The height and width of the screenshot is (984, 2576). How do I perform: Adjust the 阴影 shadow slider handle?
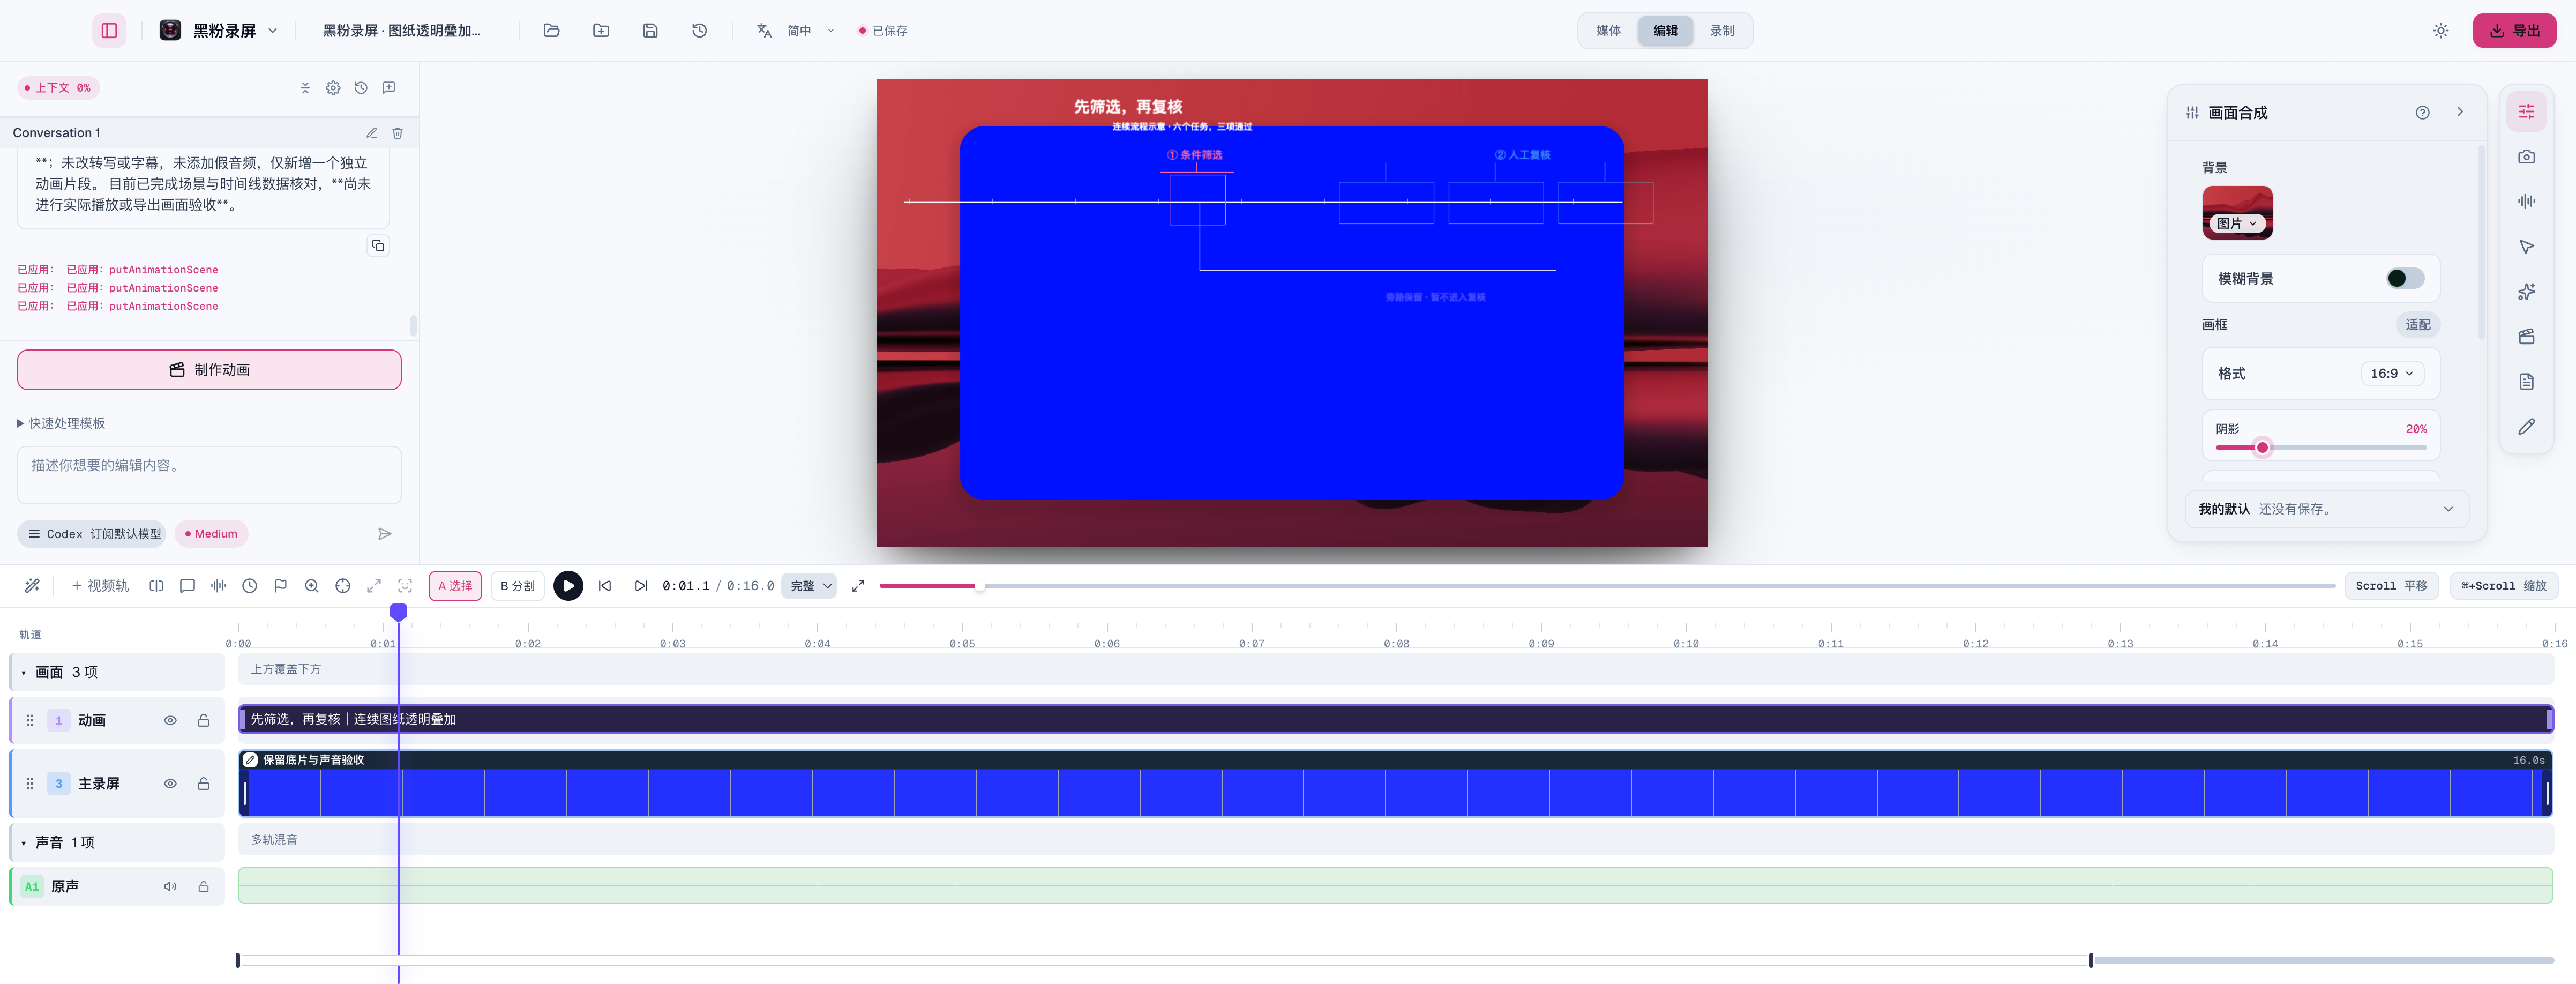click(2262, 448)
